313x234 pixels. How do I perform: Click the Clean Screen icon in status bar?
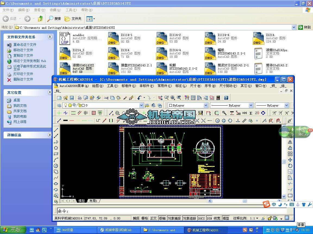[287, 218]
